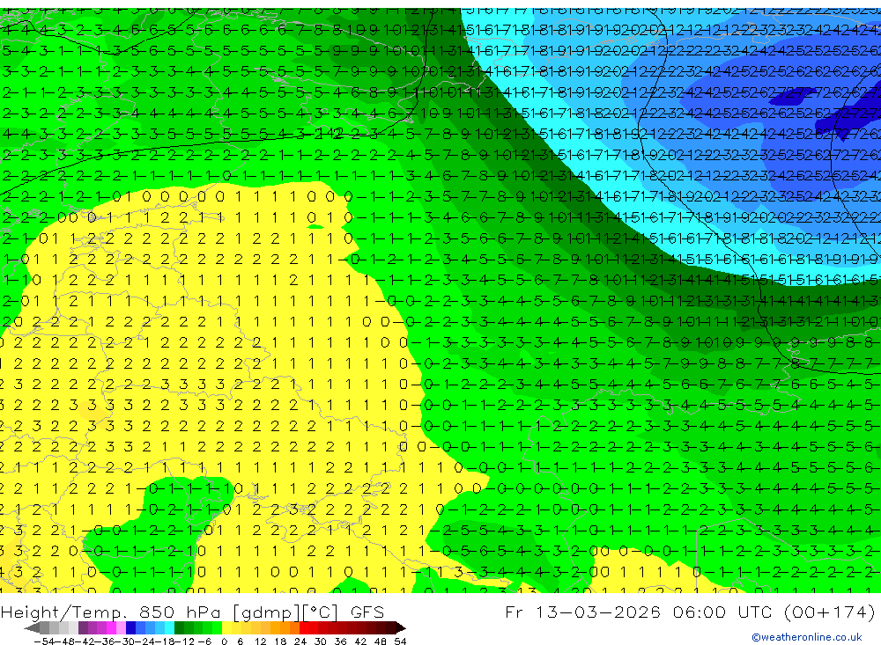The image size is (881, 645).
Task: Click the dark maroon right arrow of legend
Action: coord(401,628)
